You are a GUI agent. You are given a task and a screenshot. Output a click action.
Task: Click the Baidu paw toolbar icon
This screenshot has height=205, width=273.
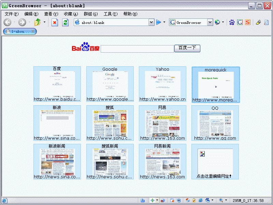click(232, 22)
